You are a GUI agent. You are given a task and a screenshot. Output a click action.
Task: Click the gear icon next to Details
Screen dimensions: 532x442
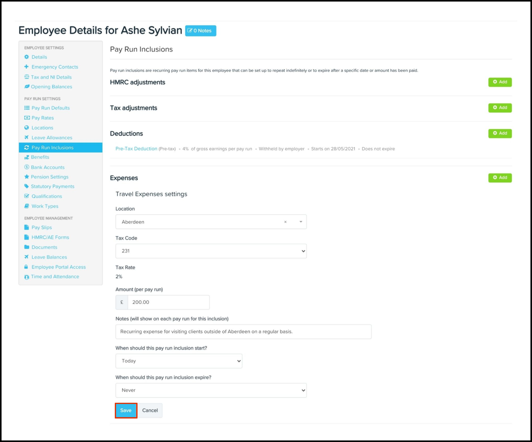(26, 57)
